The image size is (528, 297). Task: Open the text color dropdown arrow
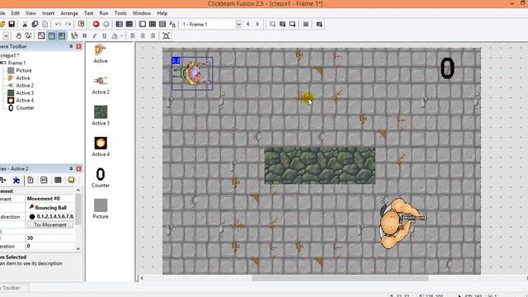(121, 35)
